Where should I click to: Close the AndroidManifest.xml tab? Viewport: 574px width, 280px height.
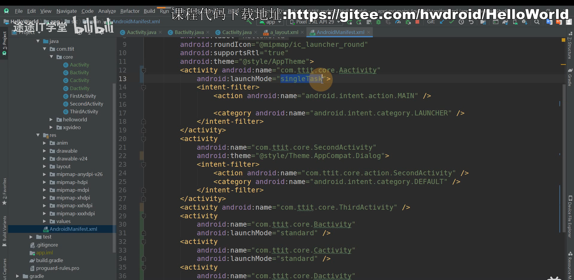pos(369,32)
